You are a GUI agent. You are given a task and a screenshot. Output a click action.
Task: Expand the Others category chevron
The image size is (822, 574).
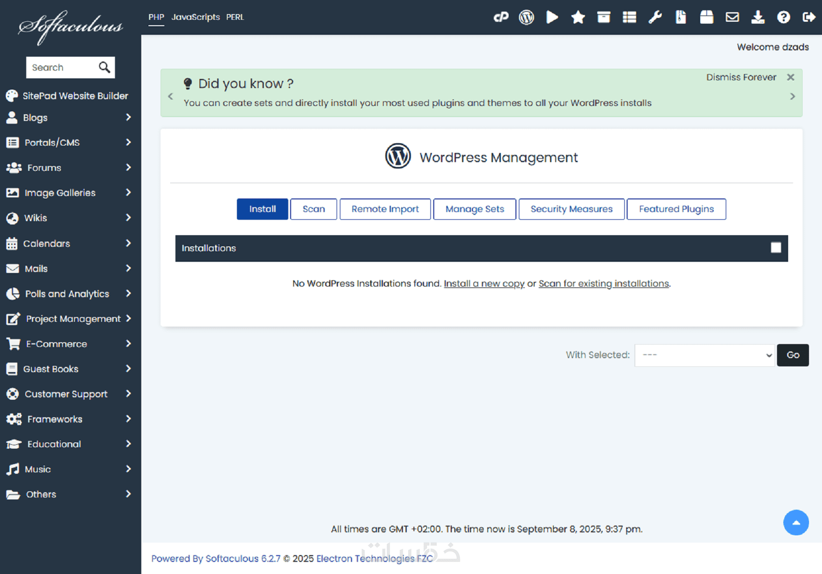(x=128, y=494)
